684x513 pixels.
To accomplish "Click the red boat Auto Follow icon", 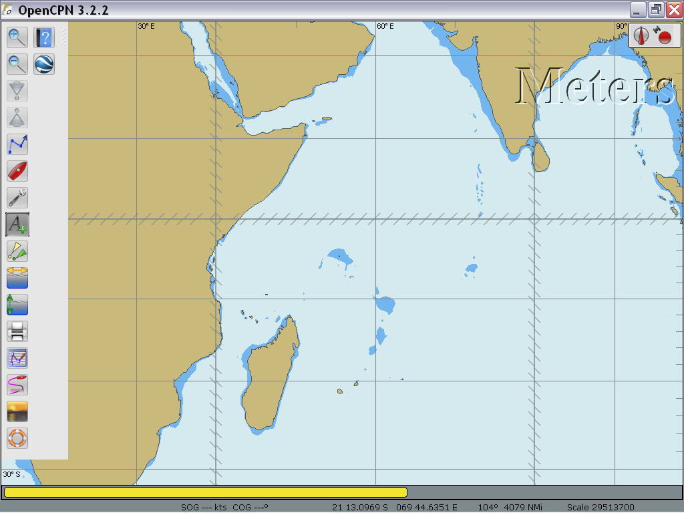I will pos(17,171).
